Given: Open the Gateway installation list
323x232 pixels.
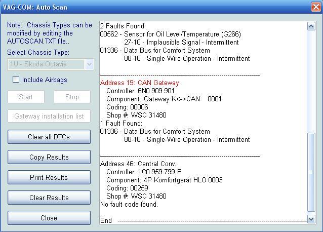Looking at the screenshot, I should (49, 116).
